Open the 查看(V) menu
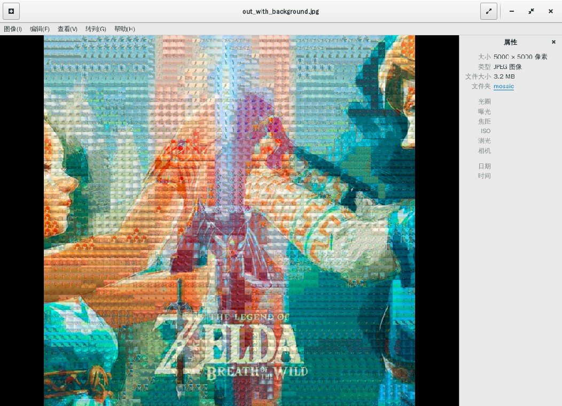 coord(67,29)
